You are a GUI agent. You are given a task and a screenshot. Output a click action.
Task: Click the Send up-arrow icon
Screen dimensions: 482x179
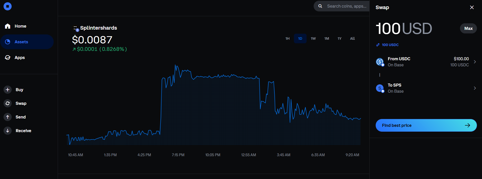(x=8, y=117)
